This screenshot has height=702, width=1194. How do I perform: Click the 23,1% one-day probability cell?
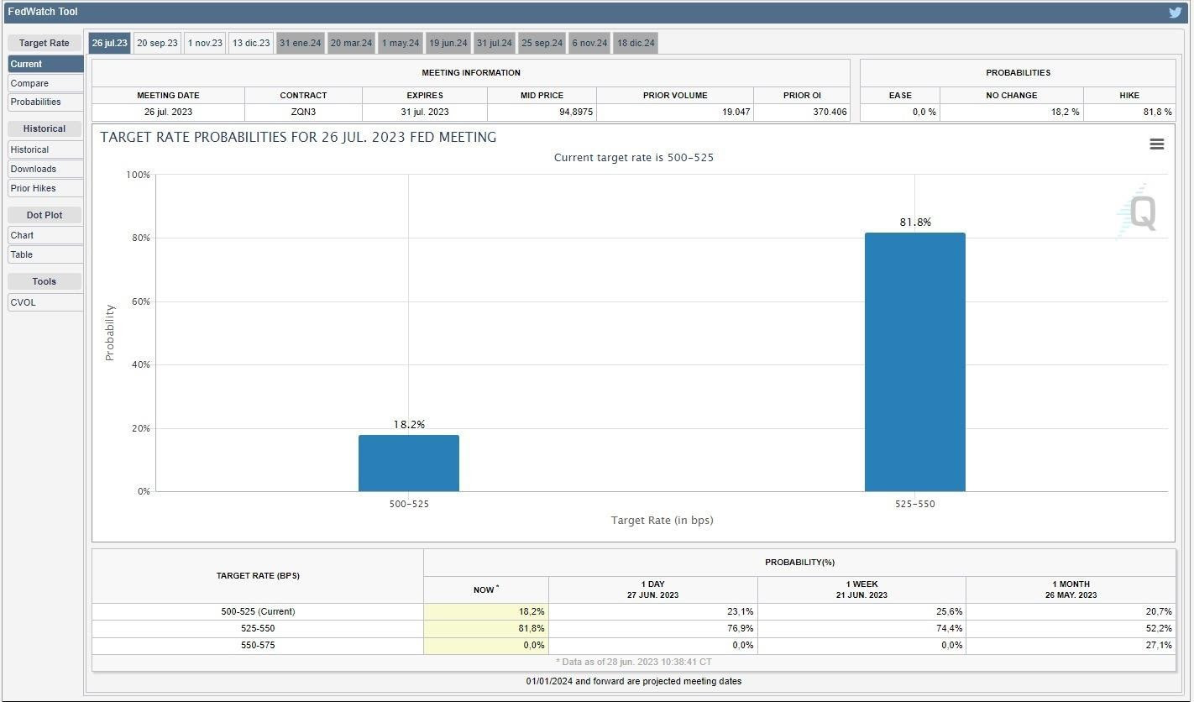653,611
